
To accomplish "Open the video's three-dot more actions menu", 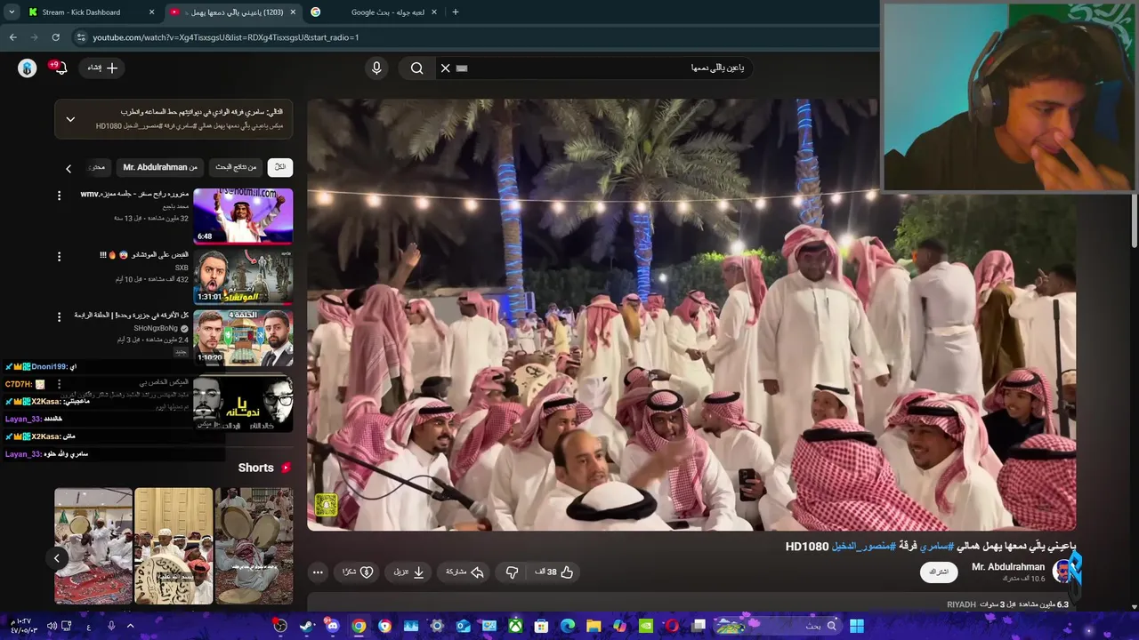I will click(x=318, y=572).
